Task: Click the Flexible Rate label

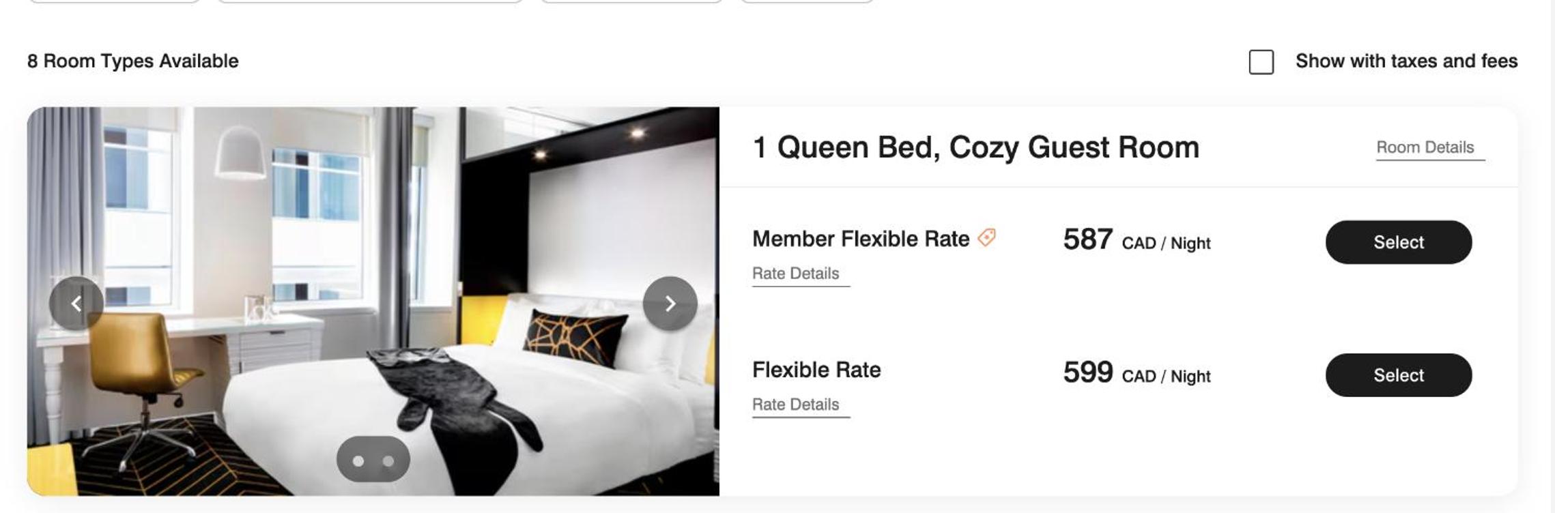Action: click(816, 370)
